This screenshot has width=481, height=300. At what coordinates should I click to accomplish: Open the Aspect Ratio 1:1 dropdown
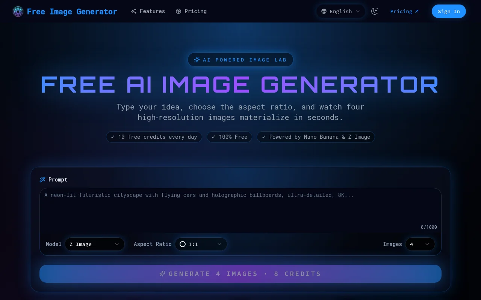click(x=201, y=244)
